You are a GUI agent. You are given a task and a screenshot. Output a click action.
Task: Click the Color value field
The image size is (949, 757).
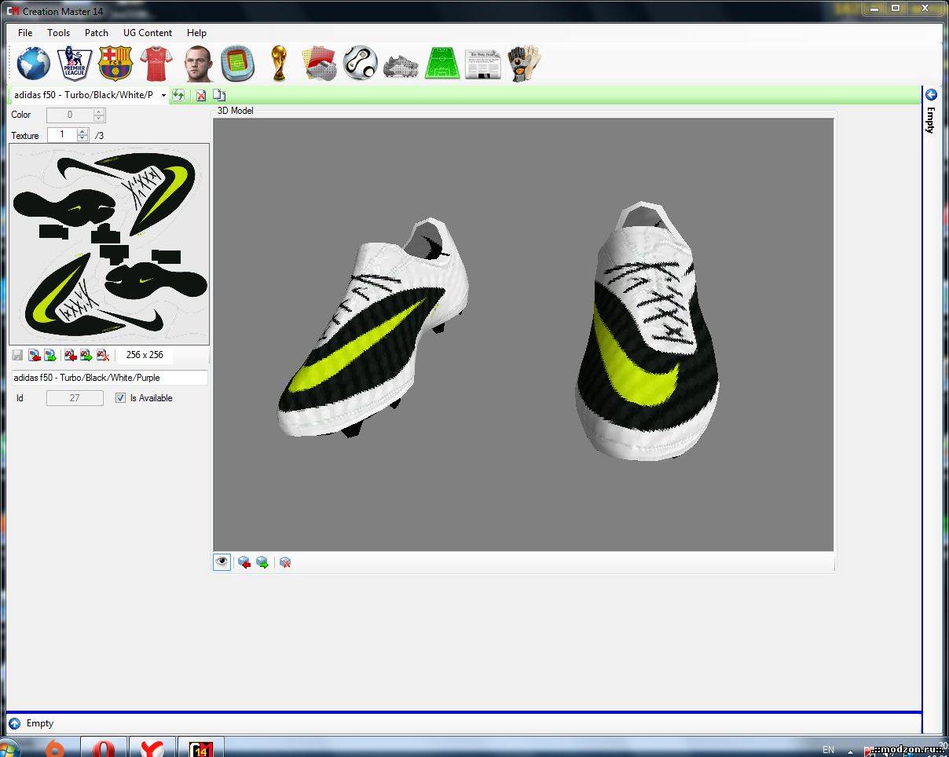click(70, 115)
